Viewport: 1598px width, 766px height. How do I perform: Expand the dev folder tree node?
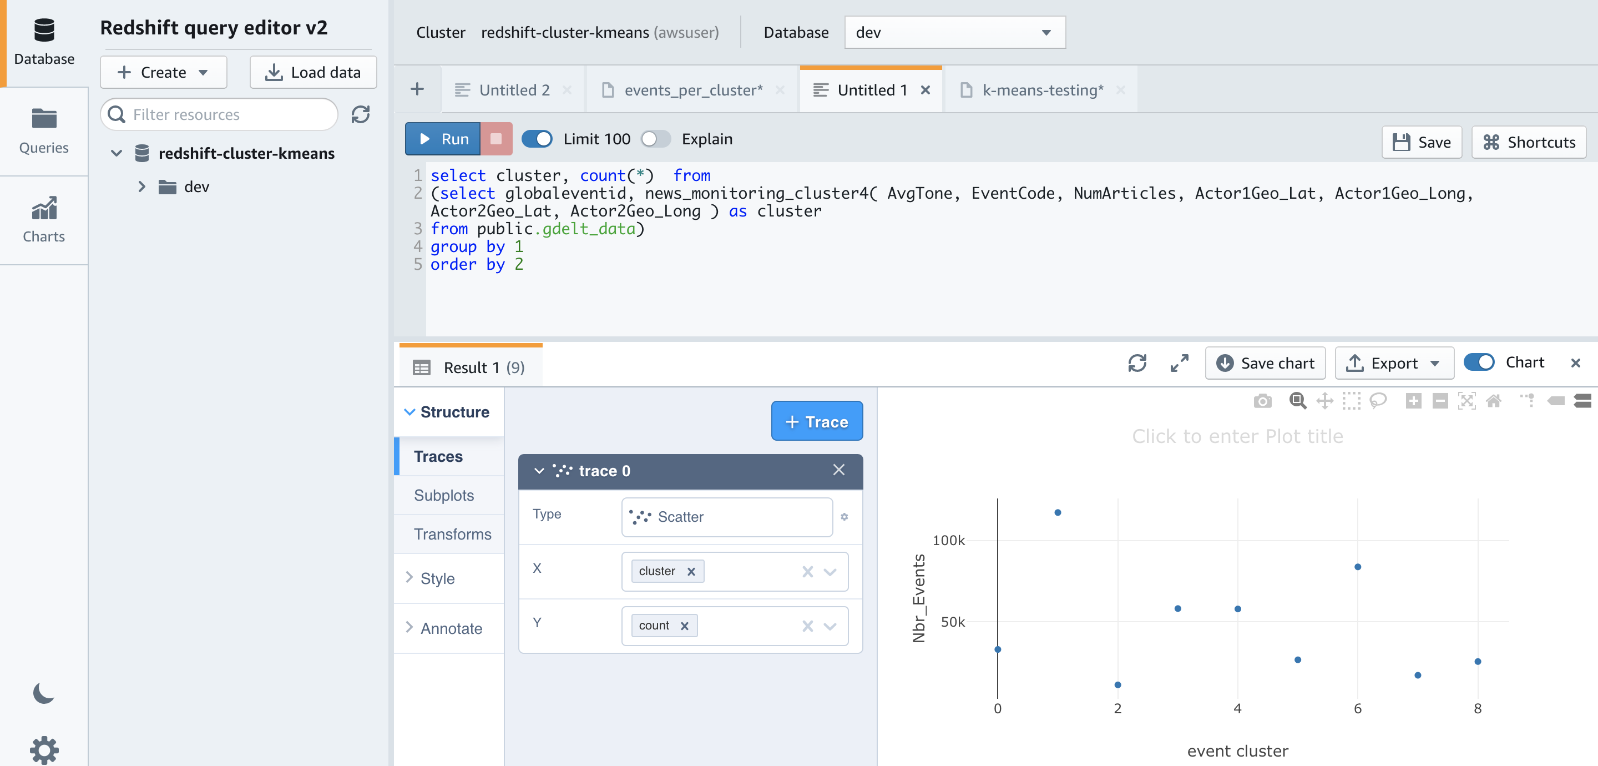pyautogui.click(x=141, y=187)
